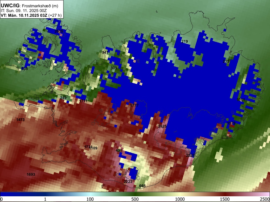
Task: Click map value label 1979
Action: point(231,123)
